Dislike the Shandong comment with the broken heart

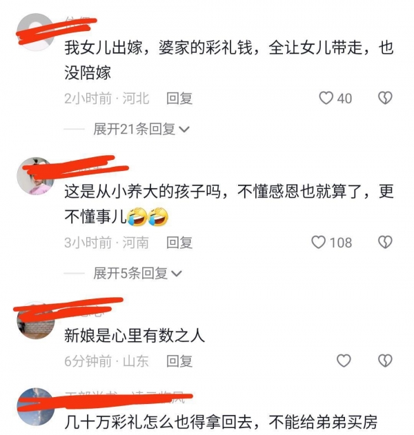click(386, 361)
